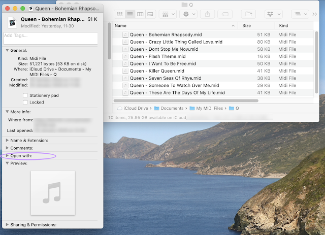Open the rightmost list-options toolbar dropdown
This screenshot has width=325, height=235.
(x=300, y=14)
